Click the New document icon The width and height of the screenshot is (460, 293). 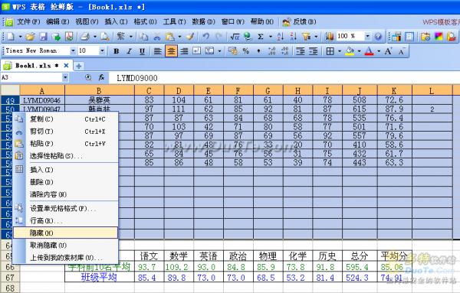click(11, 36)
